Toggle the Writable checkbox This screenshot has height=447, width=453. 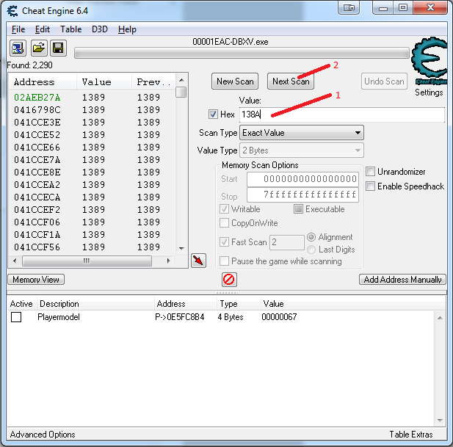point(224,208)
